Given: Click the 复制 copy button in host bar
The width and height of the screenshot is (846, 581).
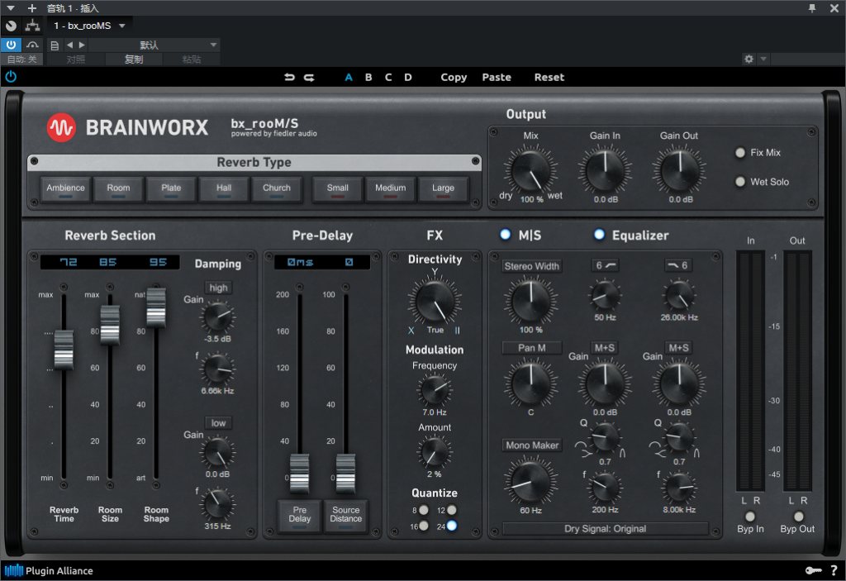Looking at the screenshot, I should click(x=134, y=60).
